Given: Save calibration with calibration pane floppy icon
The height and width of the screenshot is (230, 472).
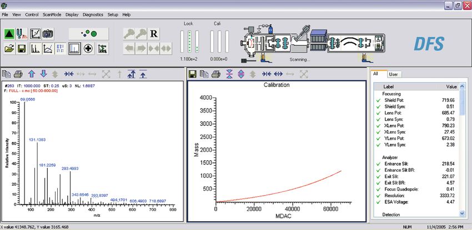Looking at the screenshot, I should 193,74.
